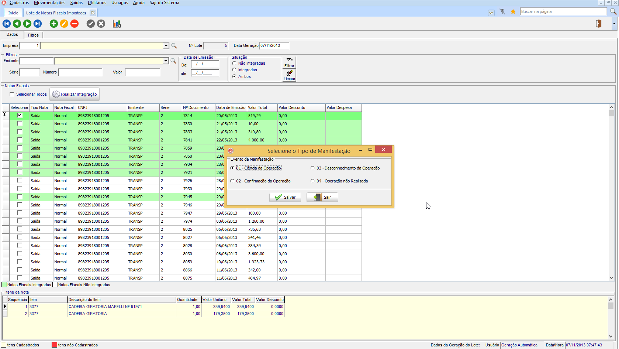Click the exit door icon in toolbar
The image size is (619, 349).
(x=598, y=24)
